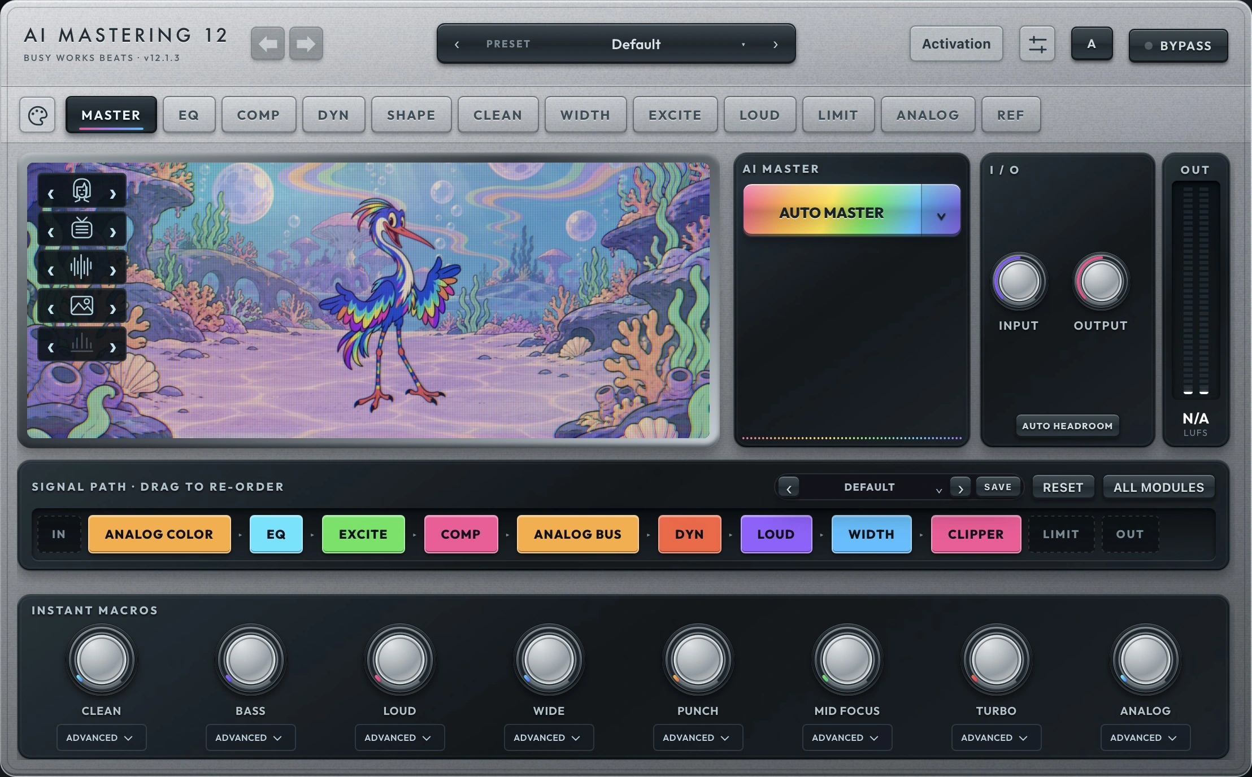Click the bar spectrum icon in display panel
1252x777 pixels.
point(82,343)
